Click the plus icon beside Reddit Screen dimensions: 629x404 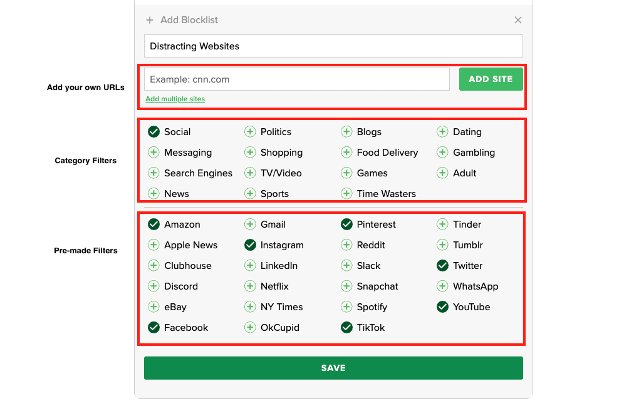[x=346, y=245]
